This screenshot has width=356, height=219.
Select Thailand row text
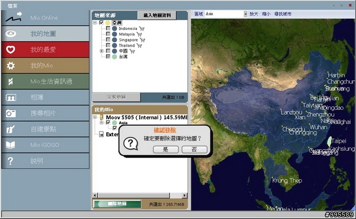point(127,45)
